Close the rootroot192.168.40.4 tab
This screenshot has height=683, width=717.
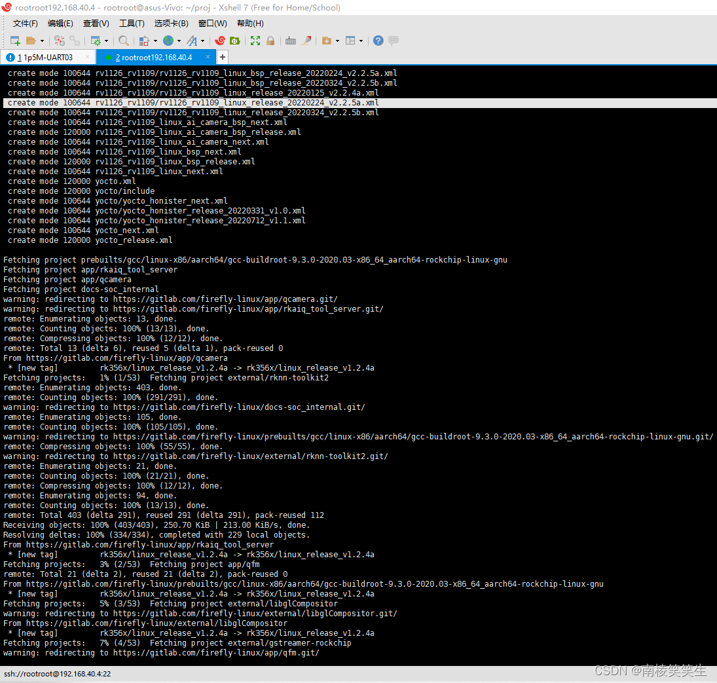click(x=208, y=57)
